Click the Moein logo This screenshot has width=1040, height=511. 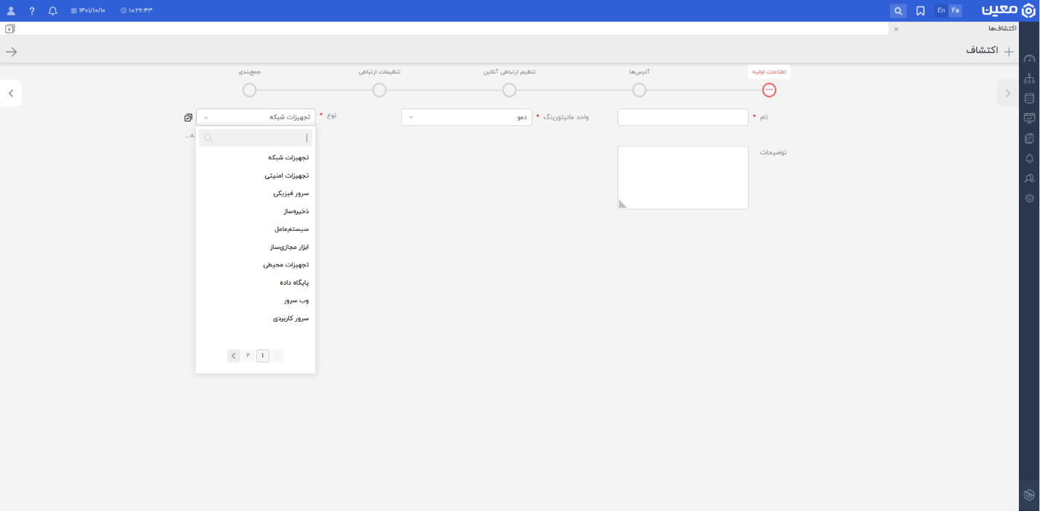tap(1008, 11)
